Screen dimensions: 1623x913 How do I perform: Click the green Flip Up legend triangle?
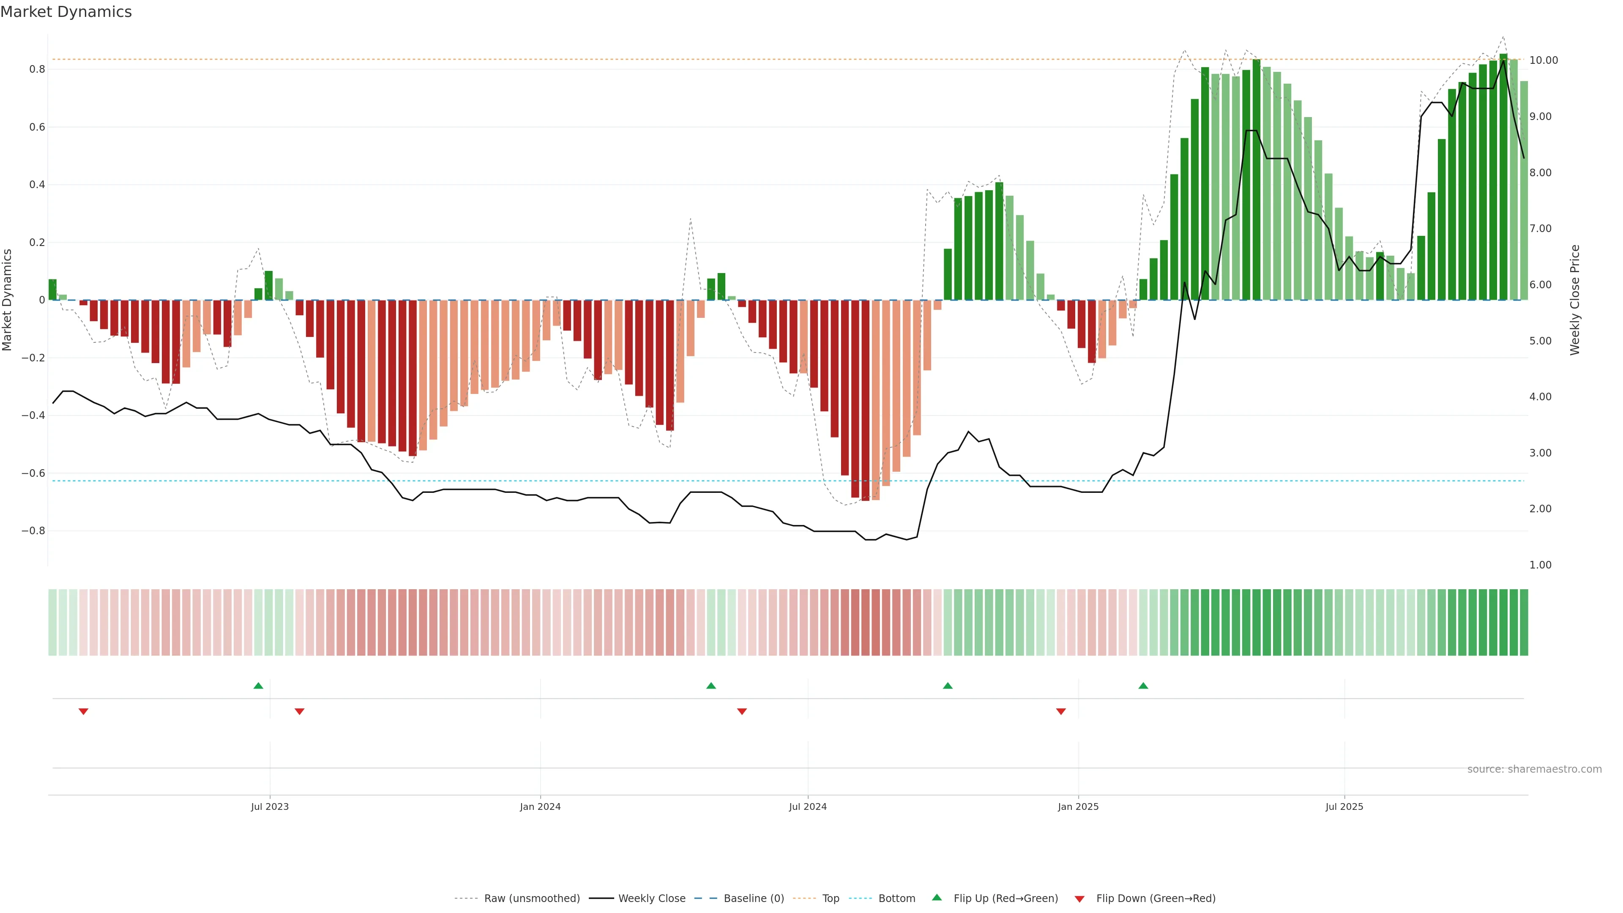[x=937, y=897]
